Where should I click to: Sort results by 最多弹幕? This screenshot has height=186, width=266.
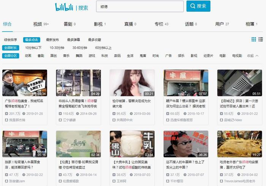(73, 40)
